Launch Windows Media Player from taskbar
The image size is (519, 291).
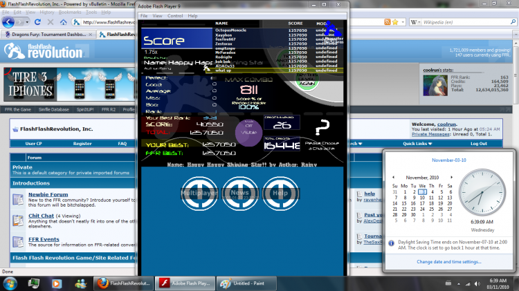pos(56,283)
